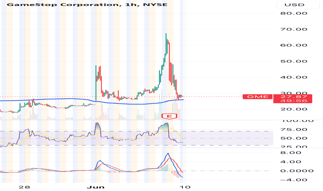Click the 70.00 price axis label
This screenshot has width=323, height=191.
[x=294, y=29]
